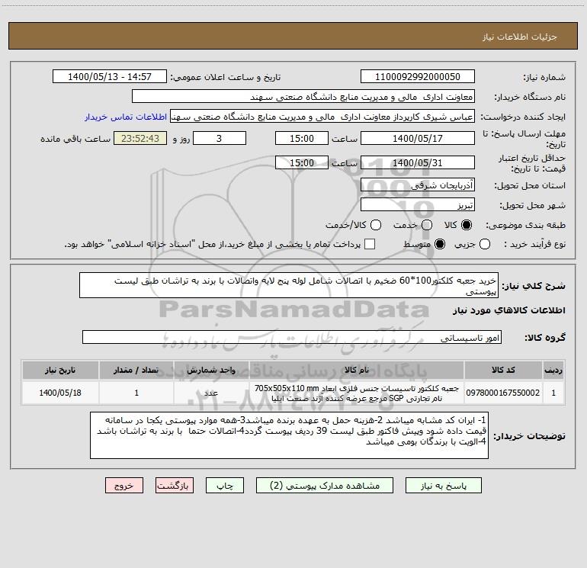Click column header تاریخ نیاز

60,371
